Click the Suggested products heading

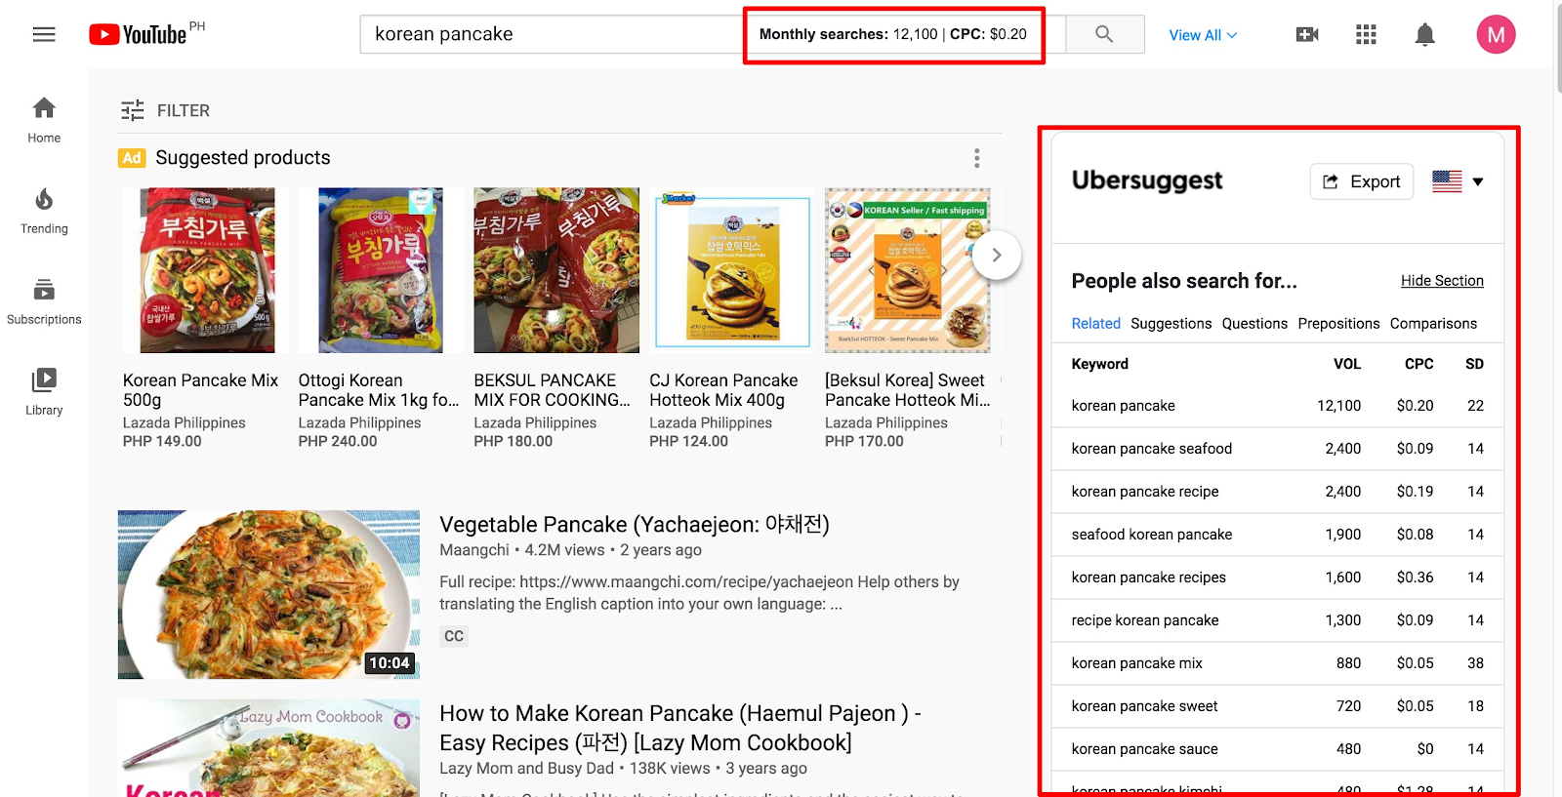pos(243,158)
